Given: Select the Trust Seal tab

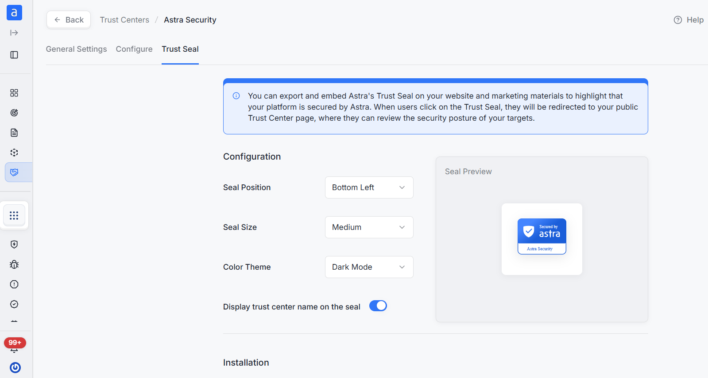Looking at the screenshot, I should coord(180,49).
